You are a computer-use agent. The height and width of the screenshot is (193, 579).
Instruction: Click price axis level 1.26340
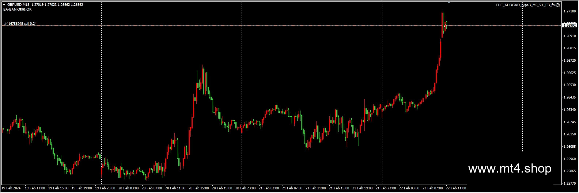point(569,110)
